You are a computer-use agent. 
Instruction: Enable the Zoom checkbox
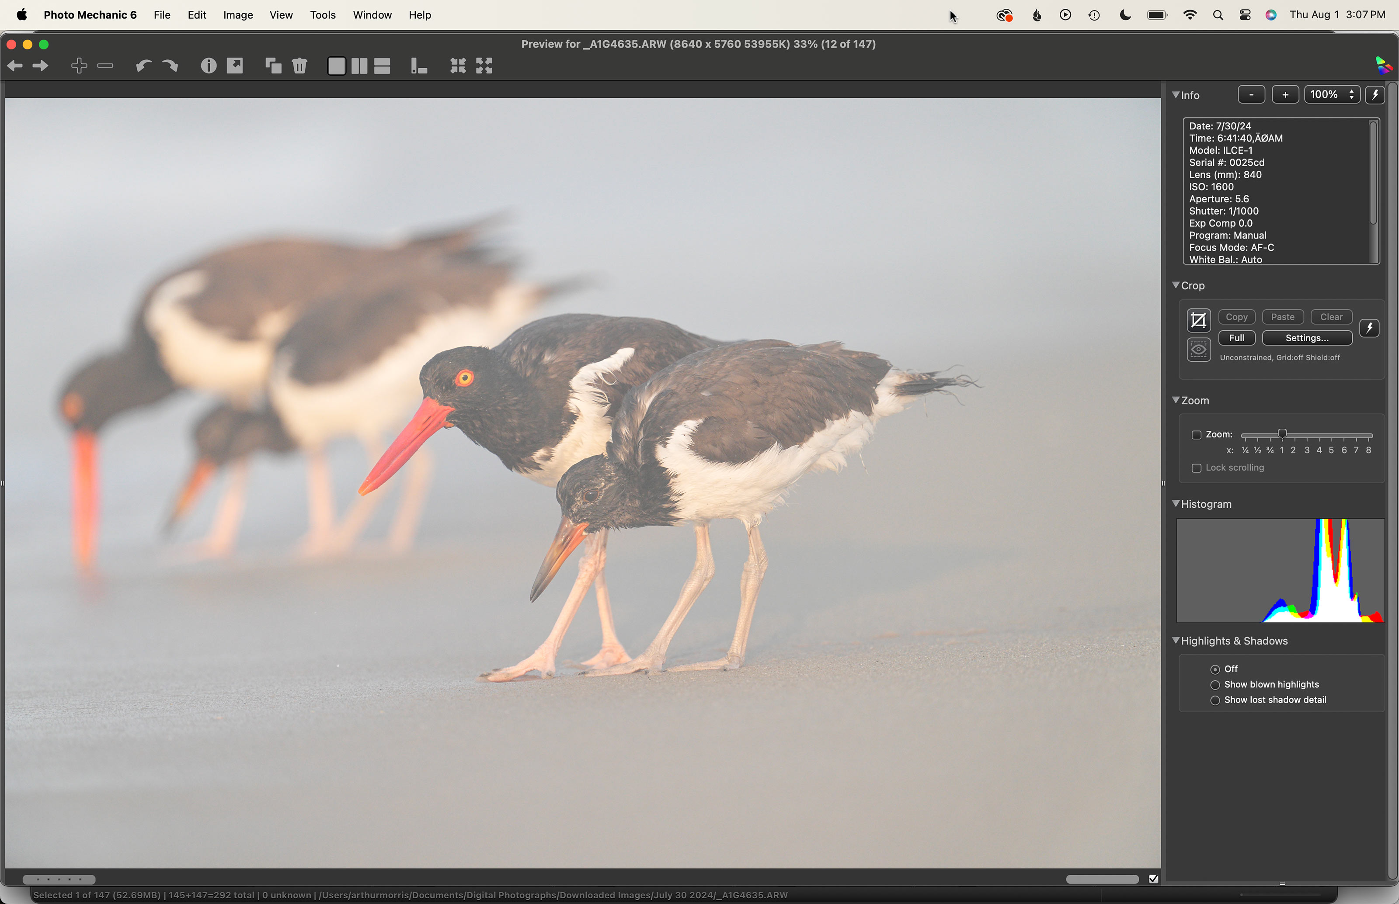coord(1196,435)
